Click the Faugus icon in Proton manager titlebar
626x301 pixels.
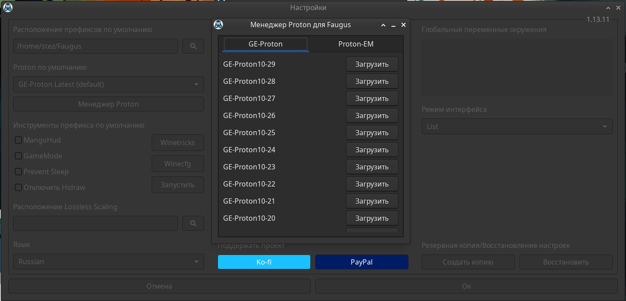pos(218,25)
